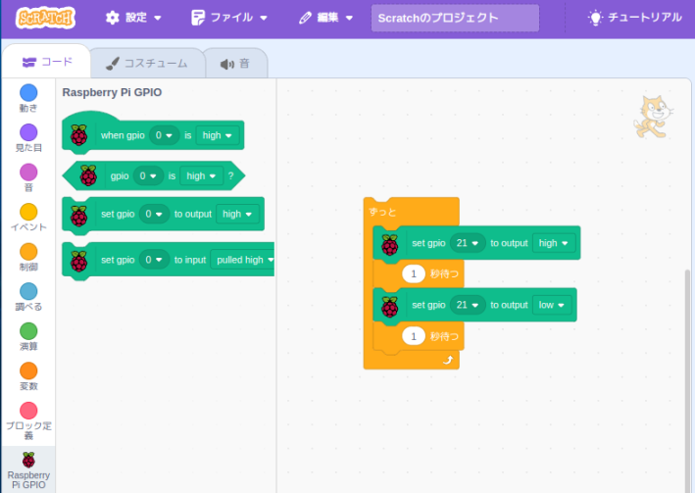Select the ブロック定義 my blocks category
This screenshot has height=493, width=695.
pyautogui.click(x=28, y=421)
